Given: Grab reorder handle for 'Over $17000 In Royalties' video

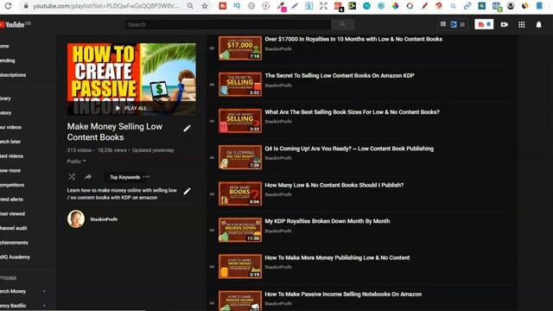Looking at the screenshot, I should click(212, 48).
